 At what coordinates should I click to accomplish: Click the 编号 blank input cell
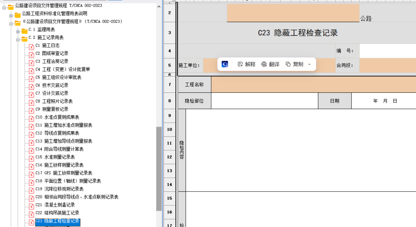pyautogui.click(x=388, y=51)
